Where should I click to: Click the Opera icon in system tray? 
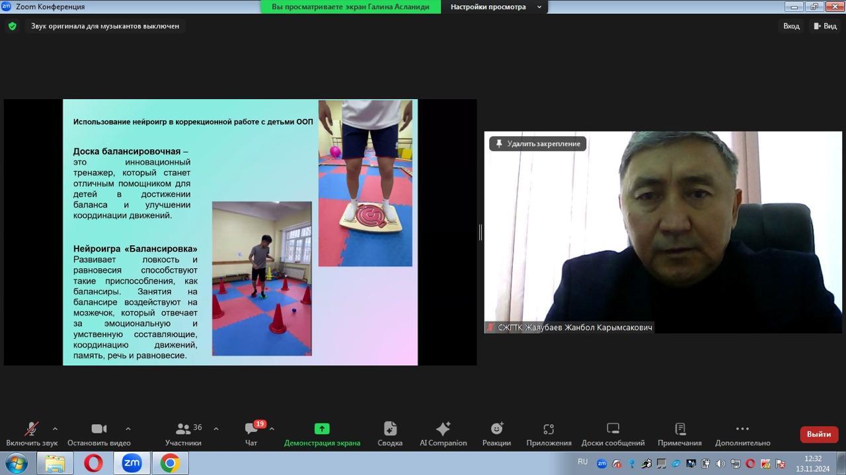click(750, 464)
